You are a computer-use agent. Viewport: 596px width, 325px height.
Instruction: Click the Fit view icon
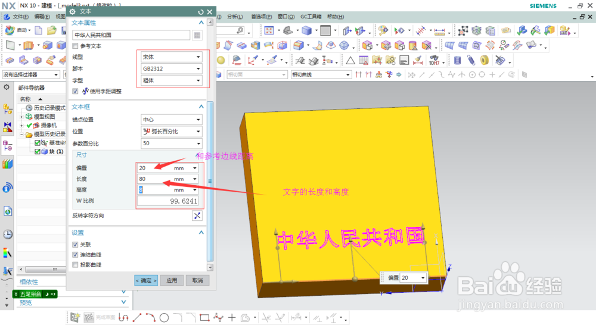point(269,30)
